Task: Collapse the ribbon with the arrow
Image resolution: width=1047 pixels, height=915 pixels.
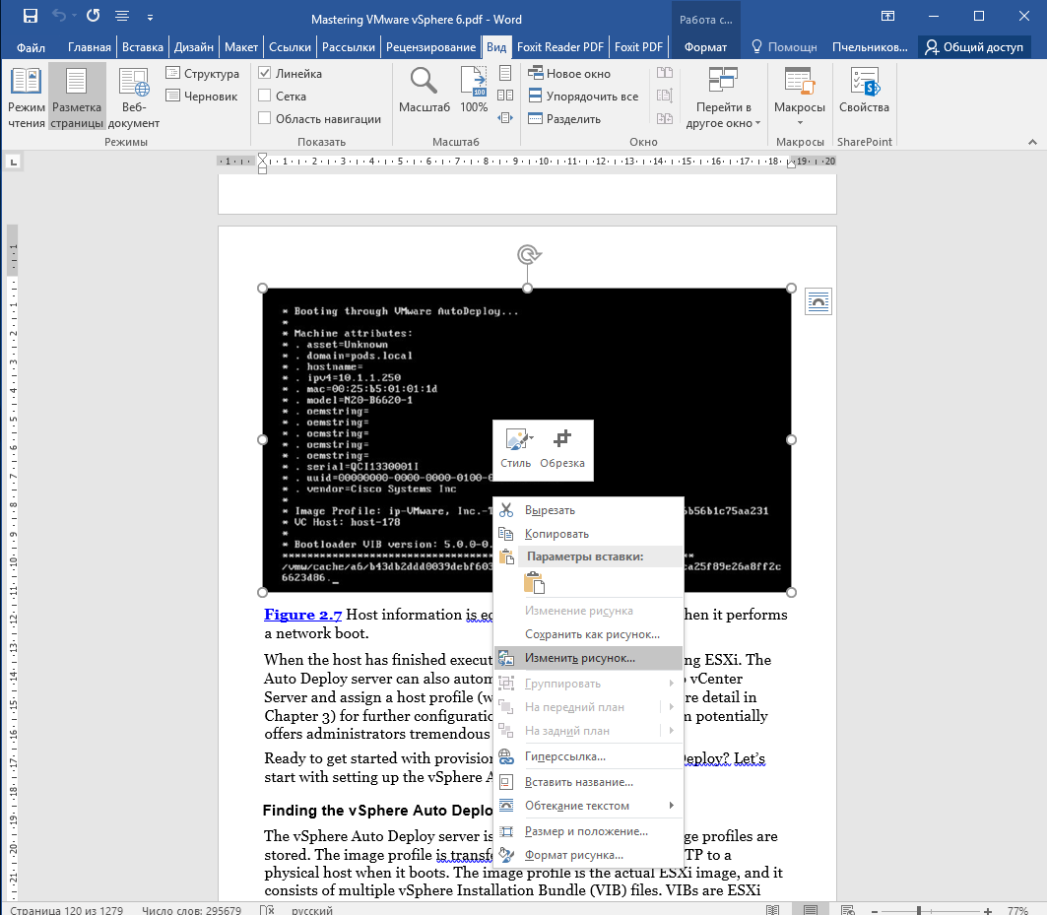Action: (x=1032, y=142)
